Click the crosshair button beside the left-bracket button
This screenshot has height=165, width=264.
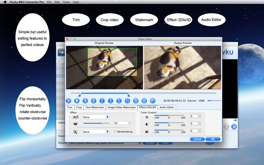(x=94, y=101)
